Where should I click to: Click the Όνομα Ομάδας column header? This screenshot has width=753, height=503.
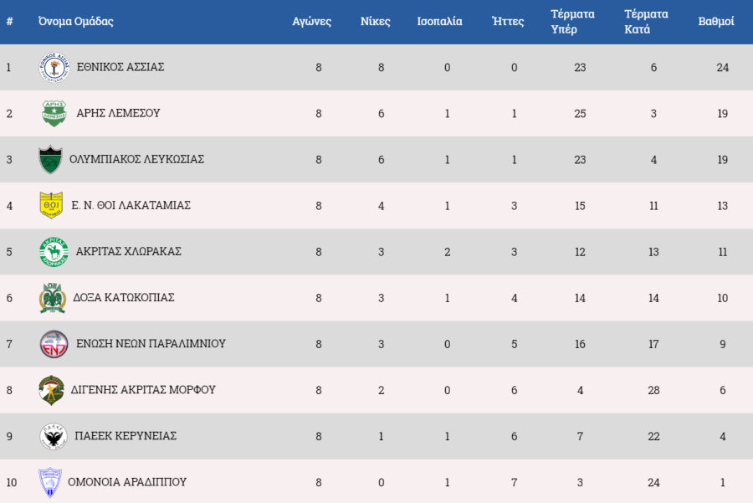76,22
